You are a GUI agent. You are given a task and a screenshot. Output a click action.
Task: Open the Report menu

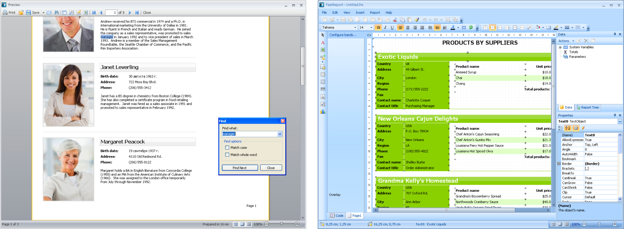coord(375,13)
